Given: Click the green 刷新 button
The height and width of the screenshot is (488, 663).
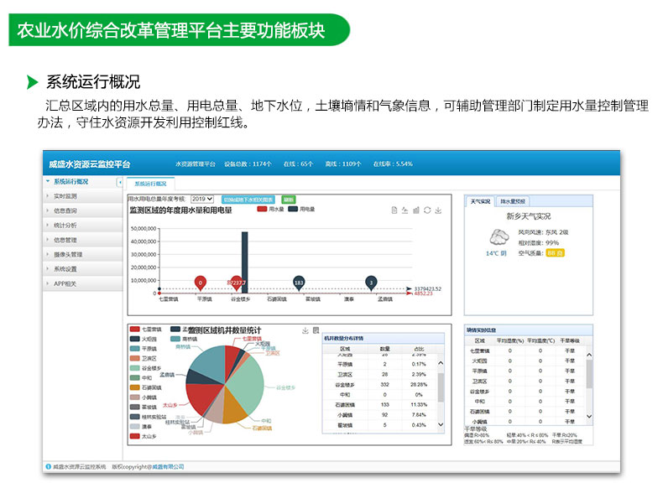Looking at the screenshot, I should coord(288,200).
